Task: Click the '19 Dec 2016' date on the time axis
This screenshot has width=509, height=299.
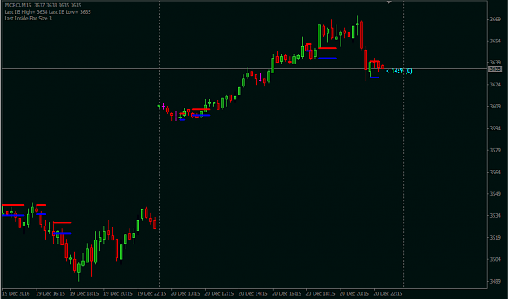Action: pyautogui.click(x=16, y=294)
